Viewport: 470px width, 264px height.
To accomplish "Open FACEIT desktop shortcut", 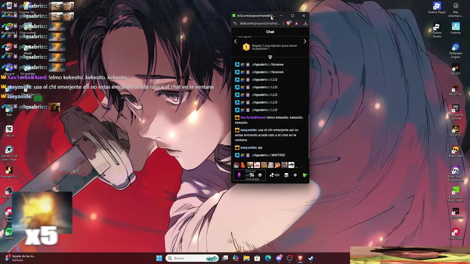I will (456, 70).
